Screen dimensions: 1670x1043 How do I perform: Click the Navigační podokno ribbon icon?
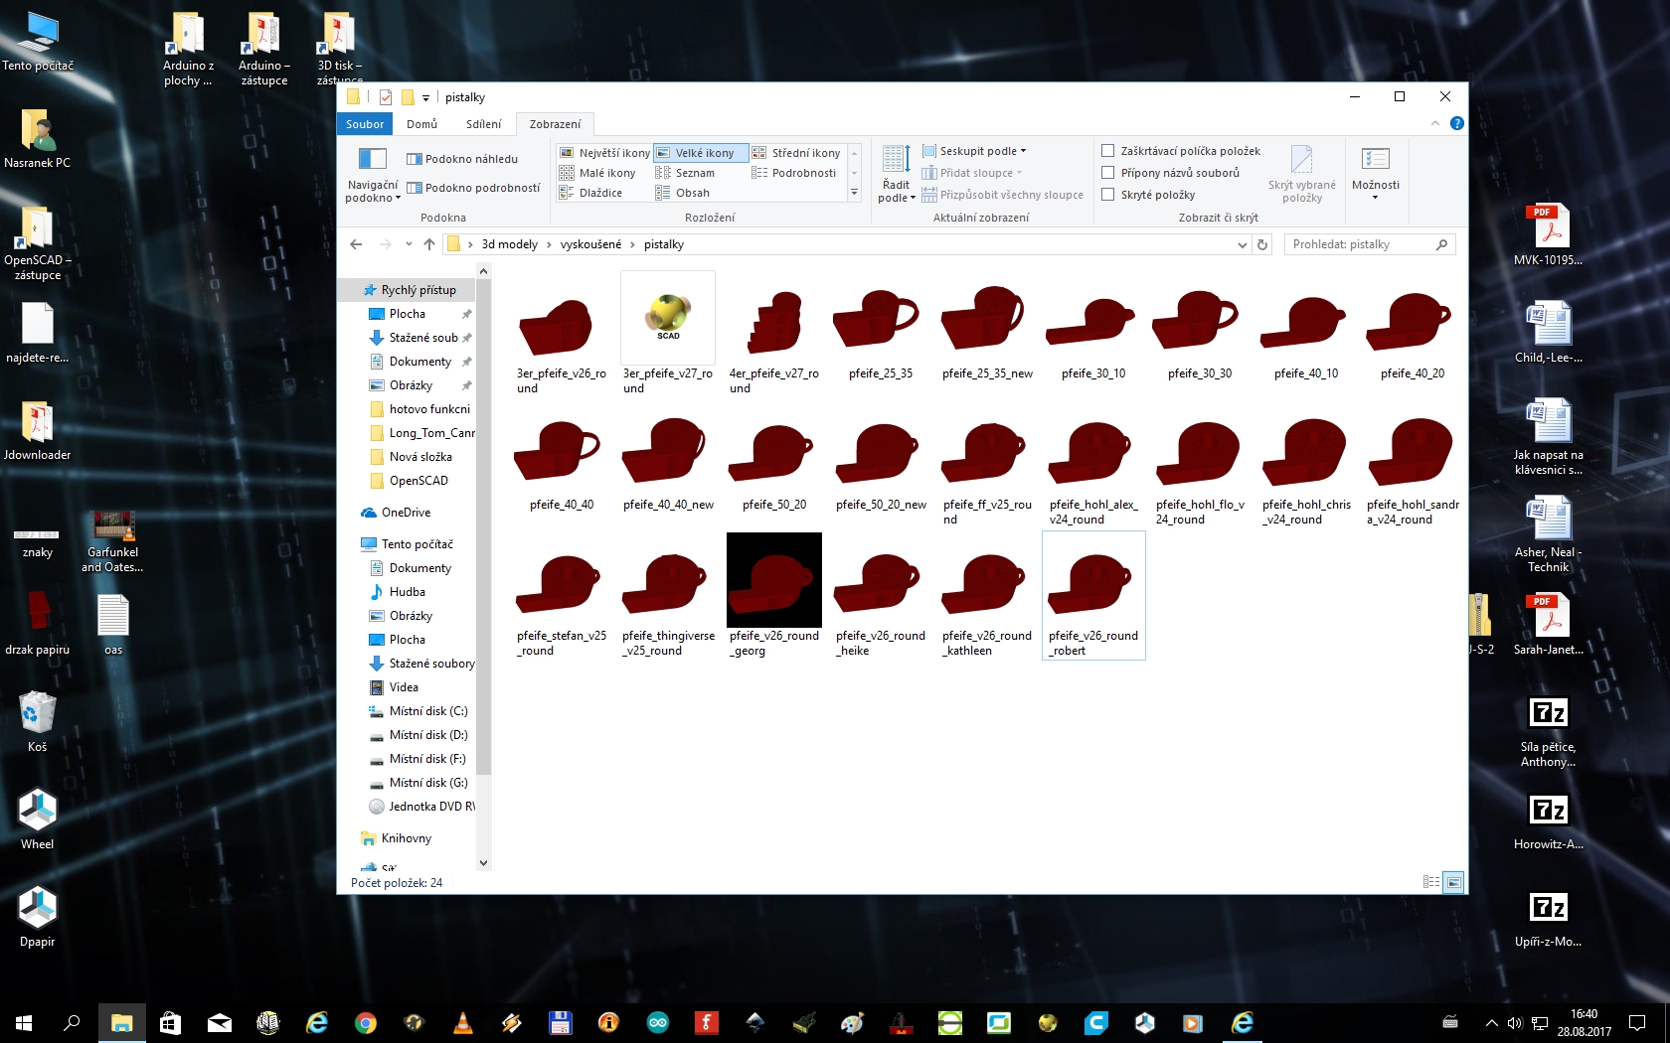click(x=372, y=161)
